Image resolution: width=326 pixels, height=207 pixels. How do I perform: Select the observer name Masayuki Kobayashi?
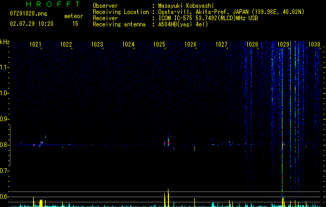point(186,6)
